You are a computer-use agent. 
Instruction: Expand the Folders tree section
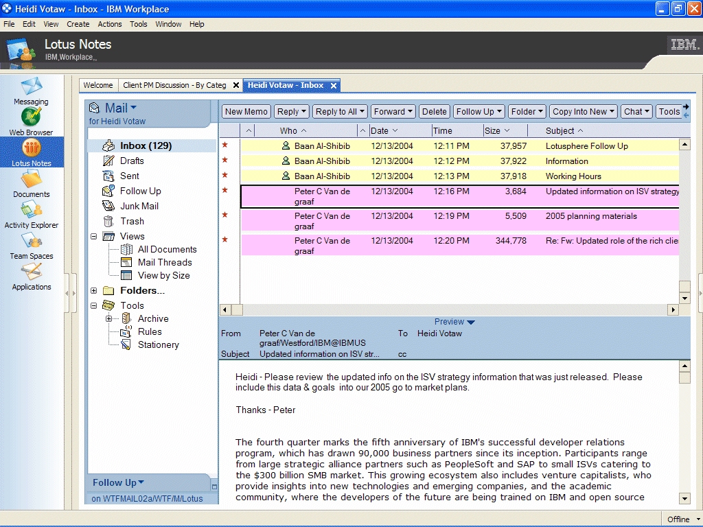click(93, 290)
